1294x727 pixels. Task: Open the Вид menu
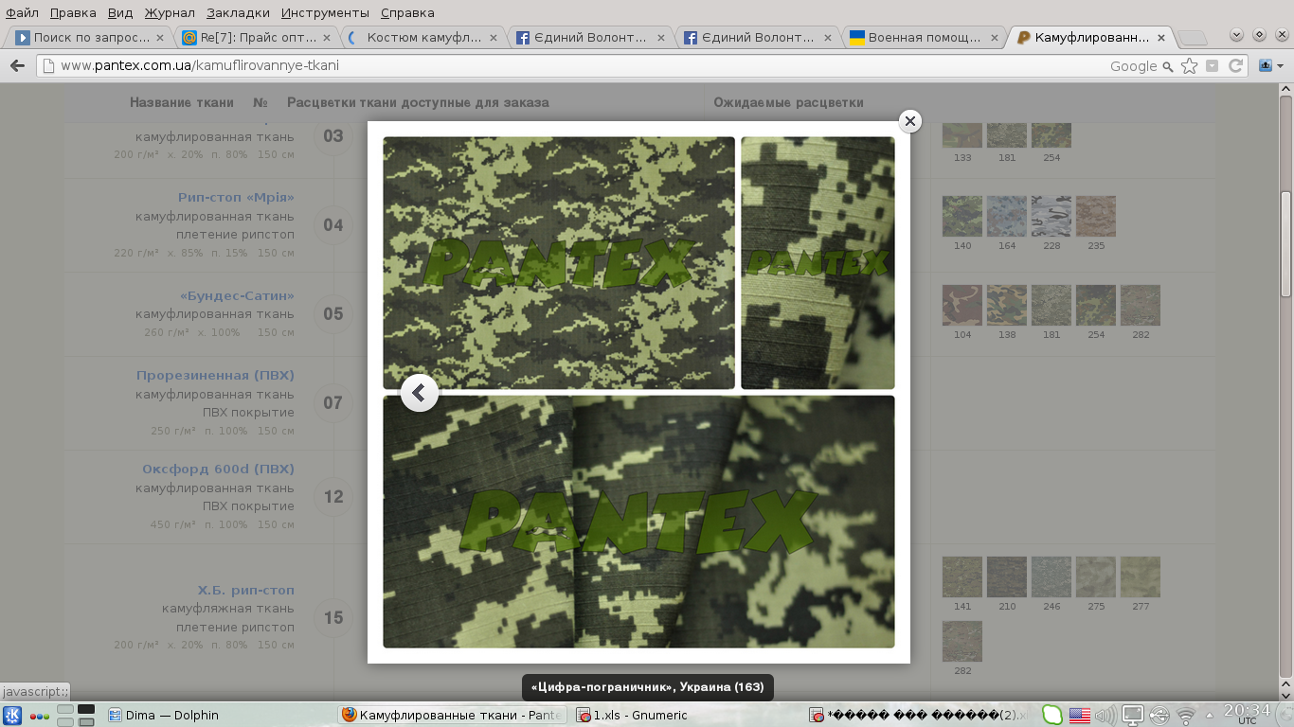(x=120, y=12)
